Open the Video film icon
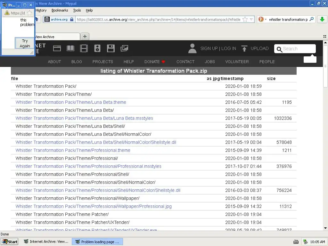Screen dimensions: 328x246 [84, 48]
